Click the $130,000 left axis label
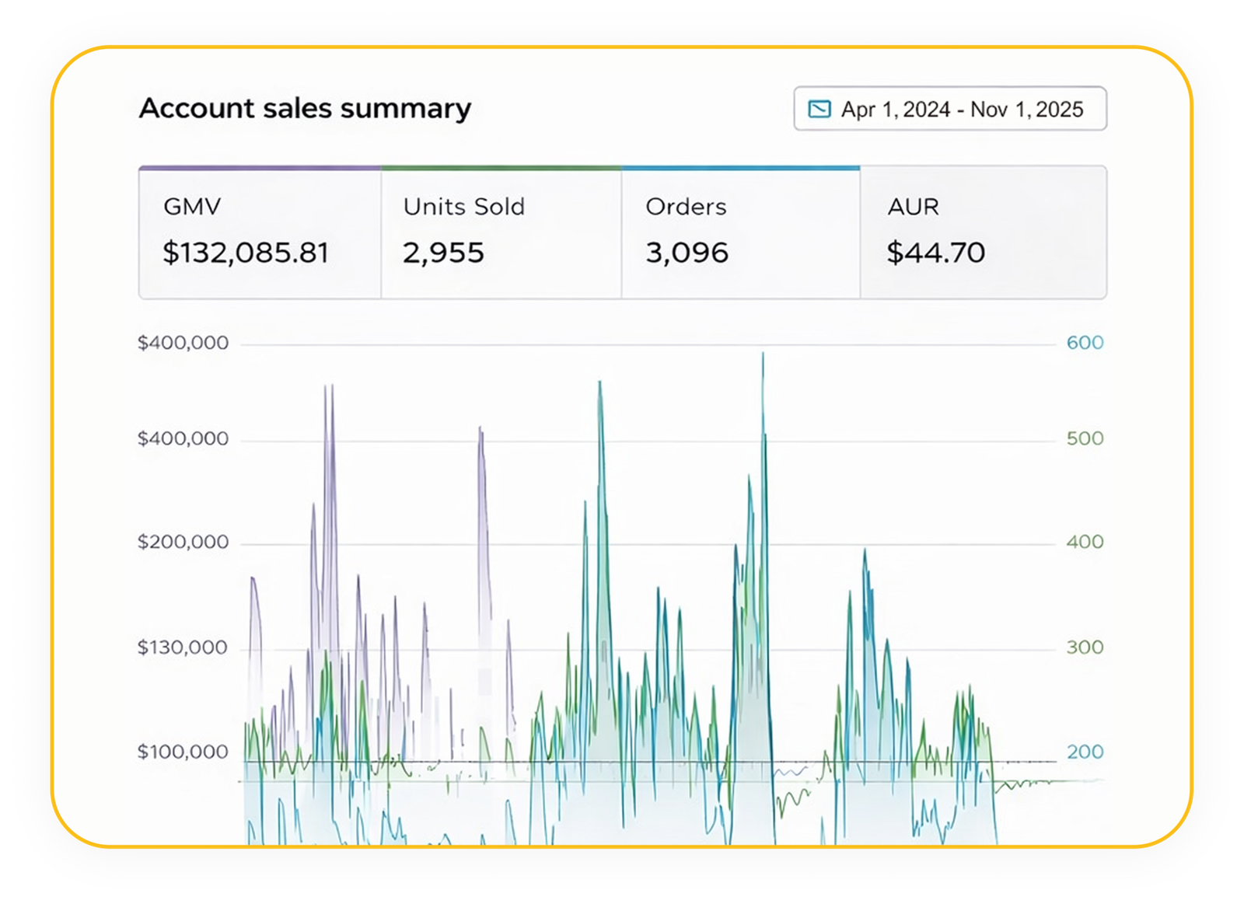This screenshot has height=904, width=1244. 182,647
